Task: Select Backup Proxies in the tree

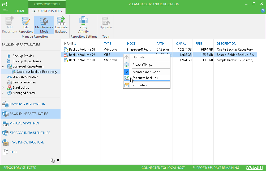Action: pos(23,56)
